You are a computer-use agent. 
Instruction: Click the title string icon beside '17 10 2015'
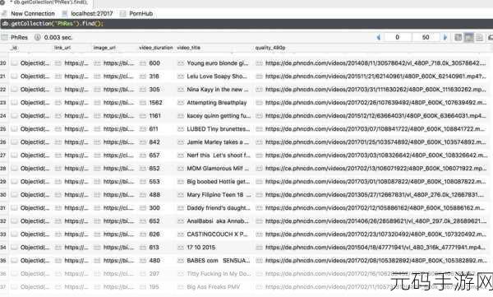pos(181,248)
